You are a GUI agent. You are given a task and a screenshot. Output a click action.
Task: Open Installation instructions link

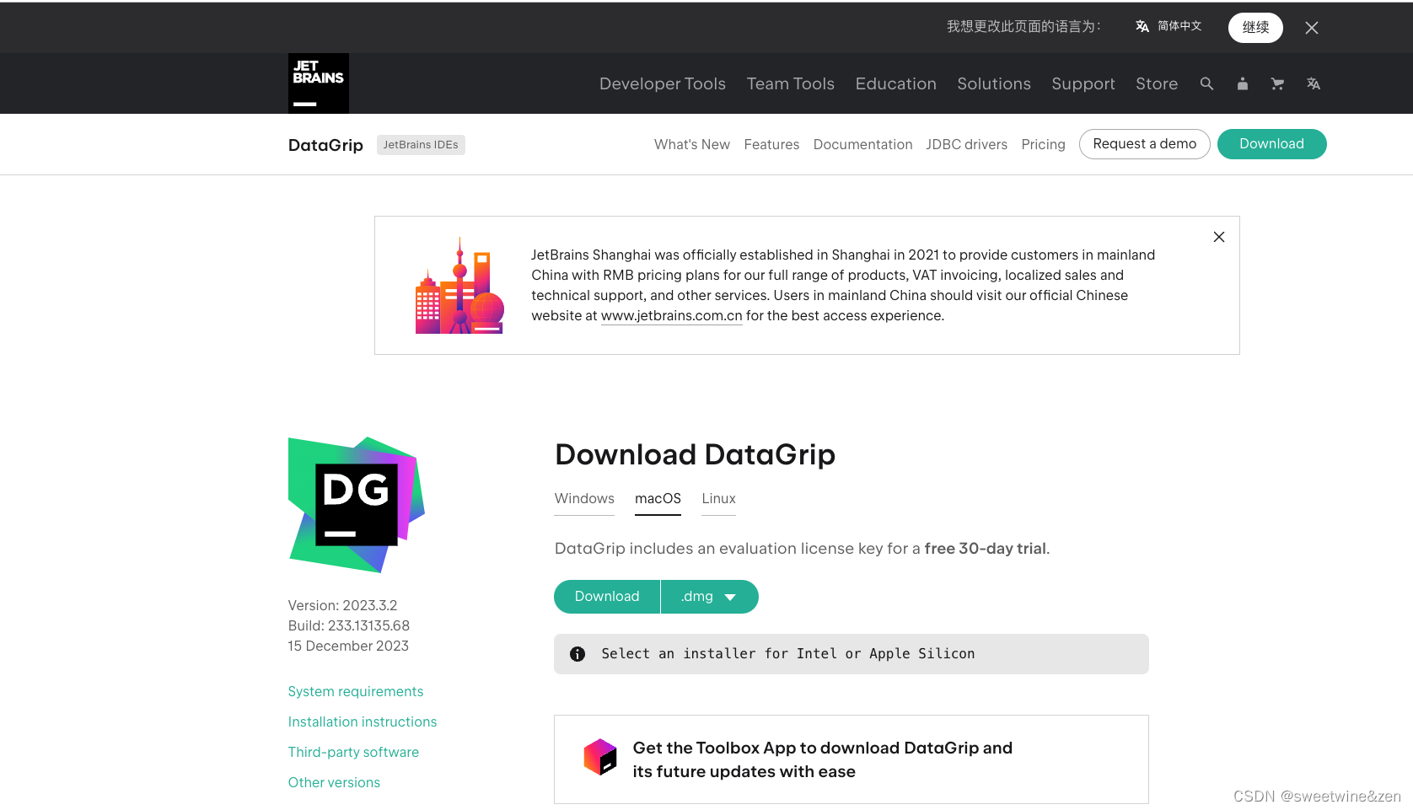click(x=363, y=722)
